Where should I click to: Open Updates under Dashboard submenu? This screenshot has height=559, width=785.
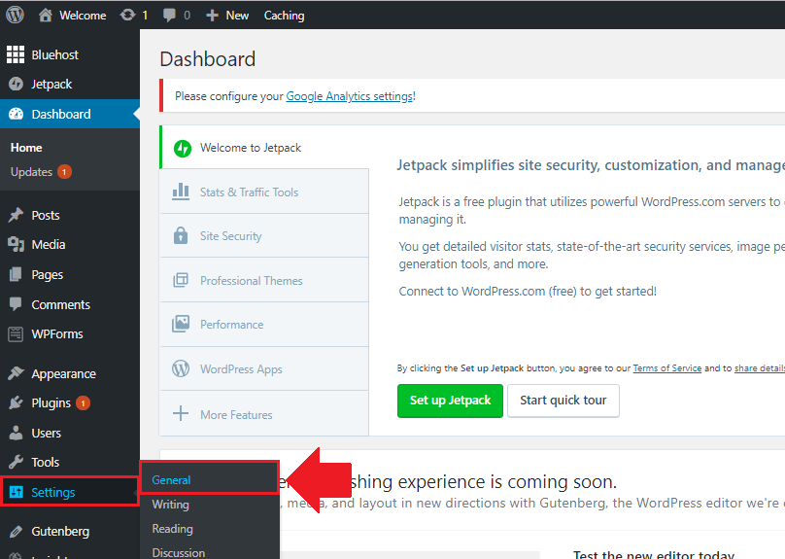coord(31,172)
